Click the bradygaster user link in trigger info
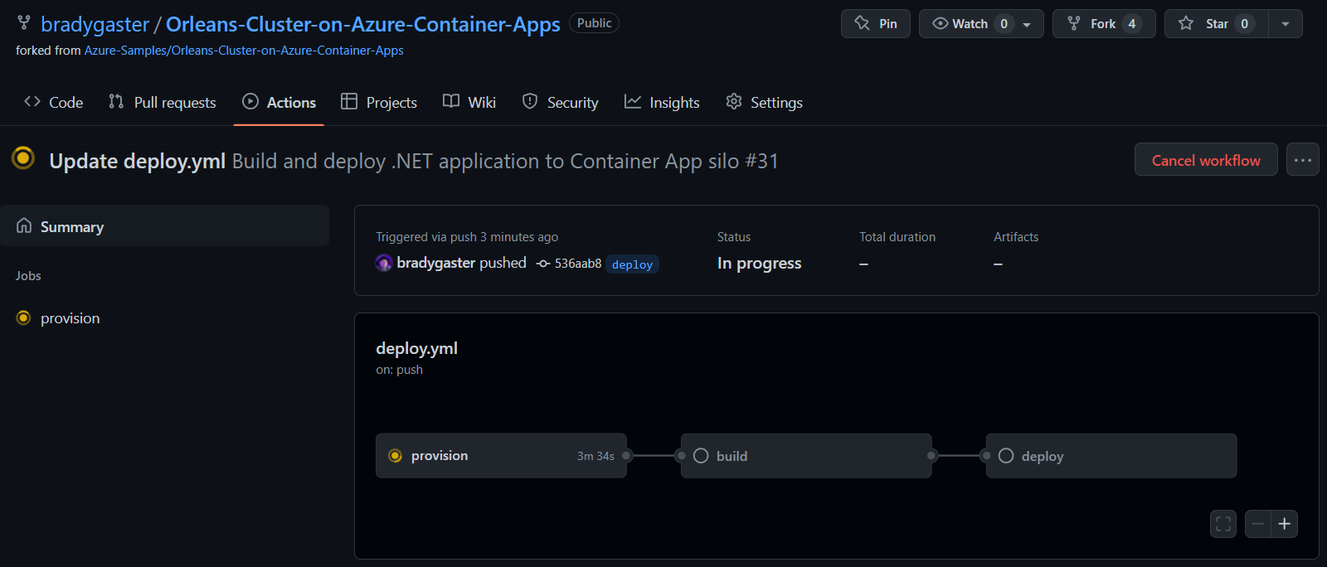Image resolution: width=1327 pixels, height=567 pixels. 436,263
